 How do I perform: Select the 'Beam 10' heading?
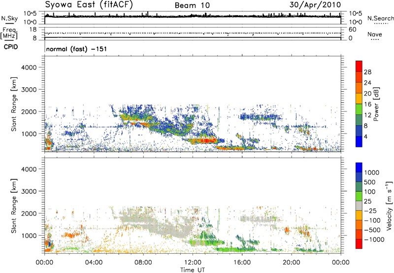[x=192, y=5]
